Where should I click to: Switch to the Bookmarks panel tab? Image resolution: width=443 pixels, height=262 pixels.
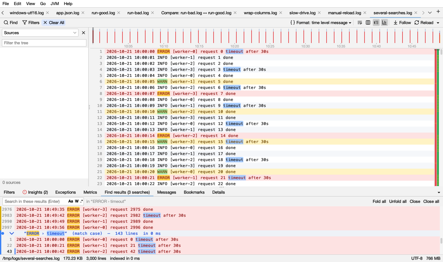pyautogui.click(x=194, y=192)
